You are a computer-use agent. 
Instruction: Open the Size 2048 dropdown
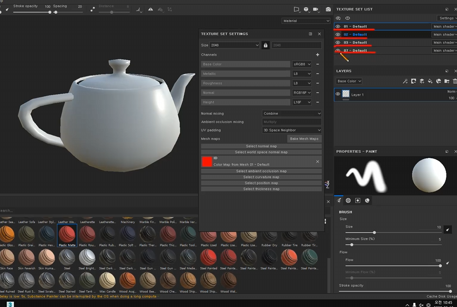pos(235,45)
